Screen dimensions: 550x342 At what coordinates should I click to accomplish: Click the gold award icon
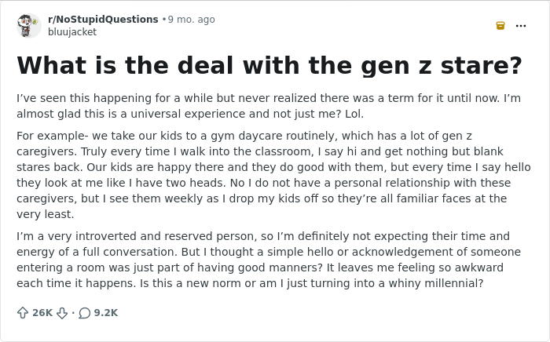(x=500, y=26)
